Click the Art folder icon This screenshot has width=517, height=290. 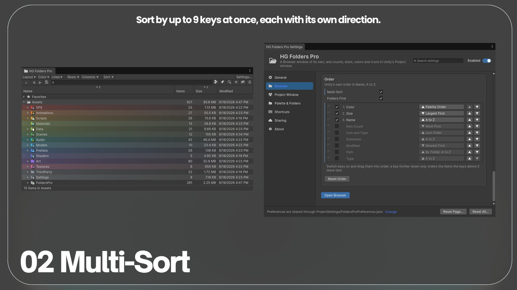click(x=33, y=161)
